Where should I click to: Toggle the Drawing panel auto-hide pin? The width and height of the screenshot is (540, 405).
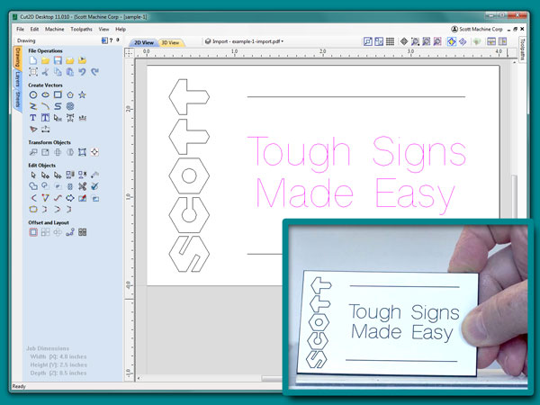[x=118, y=40]
